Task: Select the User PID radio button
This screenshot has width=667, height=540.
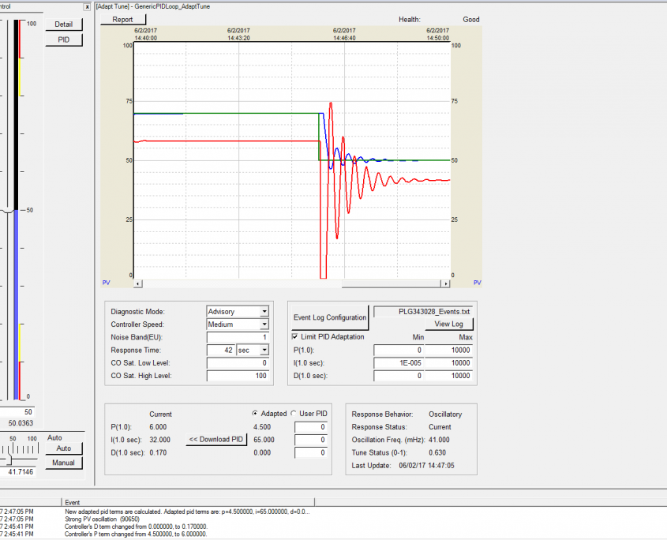Action: [x=293, y=413]
